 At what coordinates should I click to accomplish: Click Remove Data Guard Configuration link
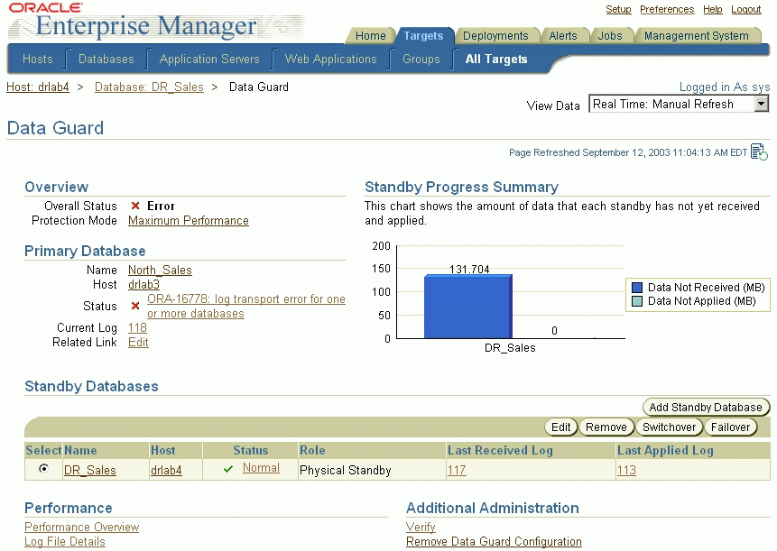[x=494, y=542]
